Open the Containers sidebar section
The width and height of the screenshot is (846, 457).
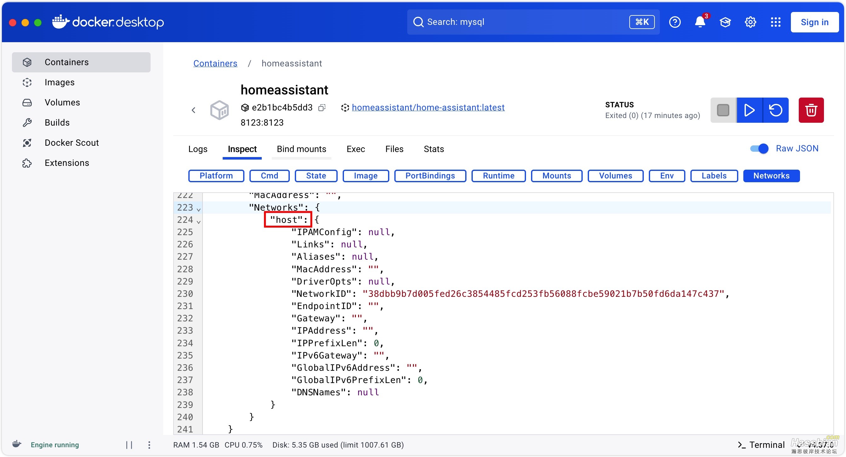pyautogui.click(x=81, y=62)
